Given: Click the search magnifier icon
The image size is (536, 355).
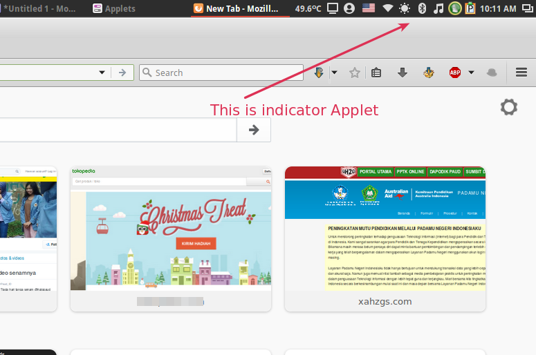Looking at the screenshot, I should [147, 73].
